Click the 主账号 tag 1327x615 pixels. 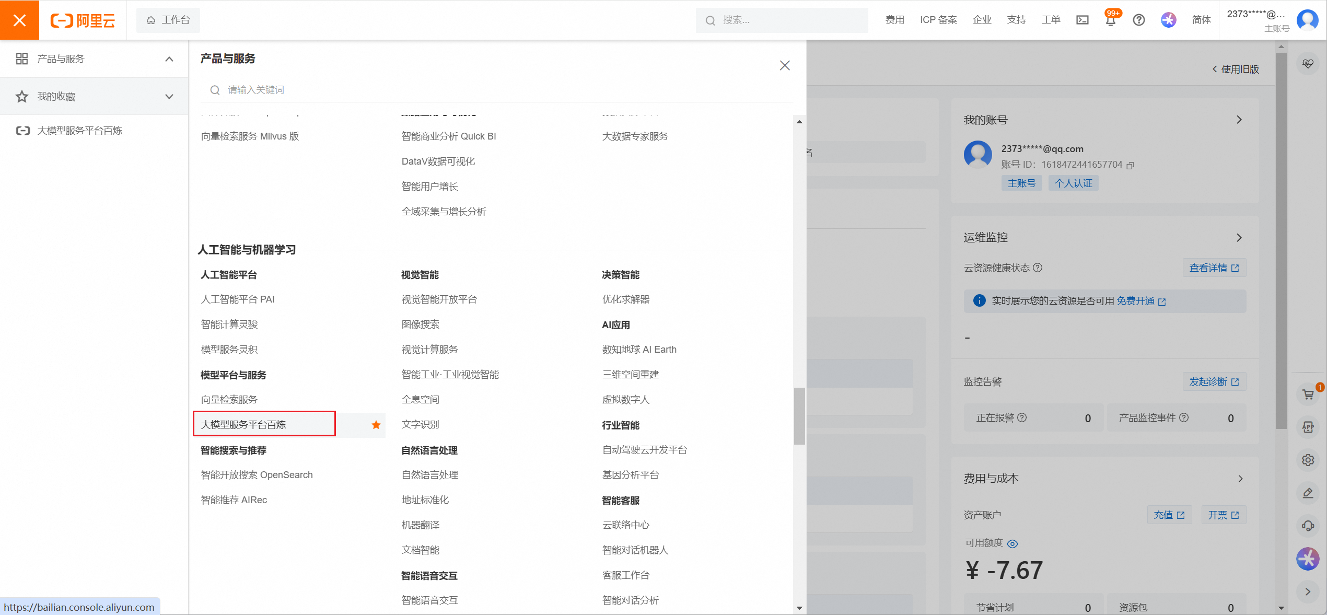tap(1021, 183)
